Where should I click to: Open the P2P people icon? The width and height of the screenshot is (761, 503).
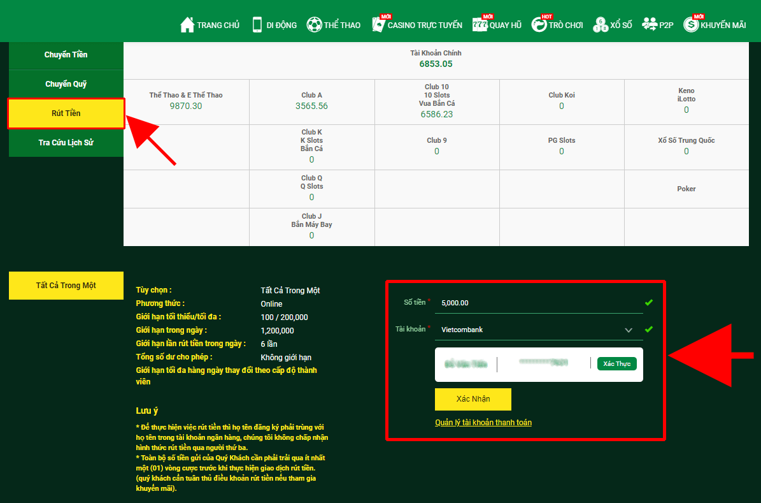[x=650, y=24]
